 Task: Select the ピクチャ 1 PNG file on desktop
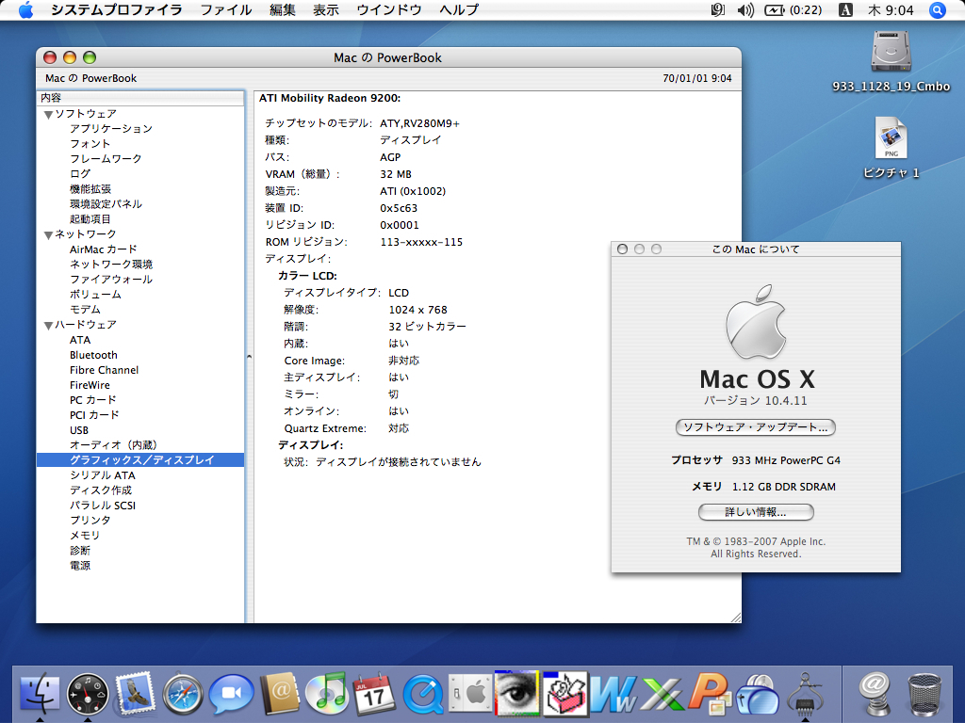(891, 139)
